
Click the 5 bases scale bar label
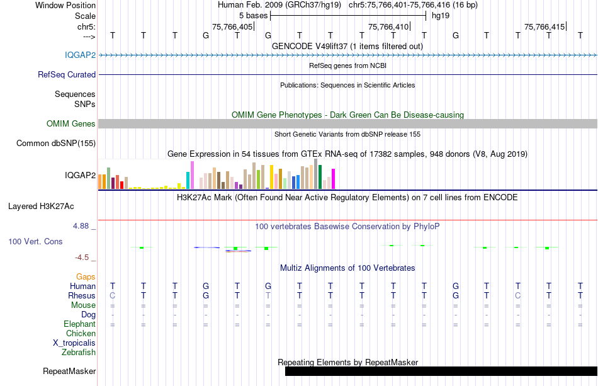coord(253,16)
